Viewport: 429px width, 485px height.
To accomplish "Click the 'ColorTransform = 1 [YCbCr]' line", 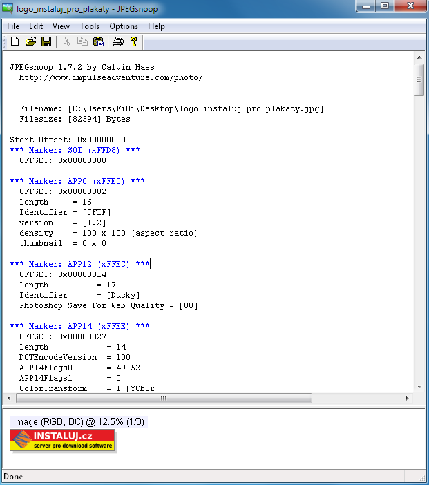I will click(x=89, y=388).
